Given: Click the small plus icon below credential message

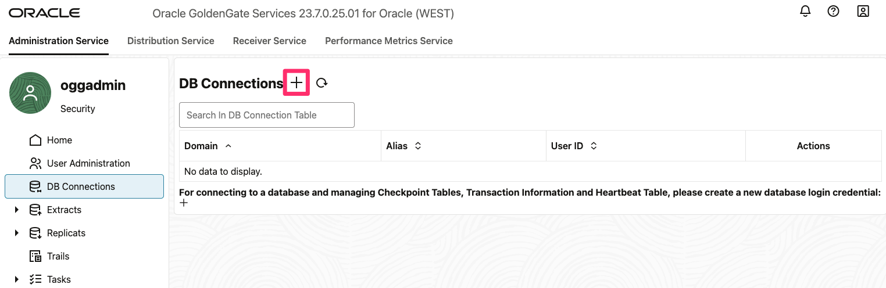Looking at the screenshot, I should pos(184,203).
